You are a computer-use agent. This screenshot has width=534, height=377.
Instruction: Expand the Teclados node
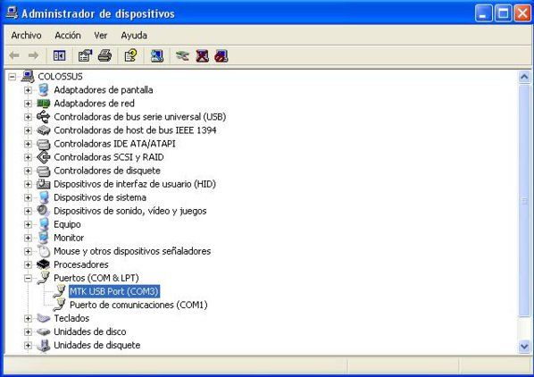(x=28, y=318)
